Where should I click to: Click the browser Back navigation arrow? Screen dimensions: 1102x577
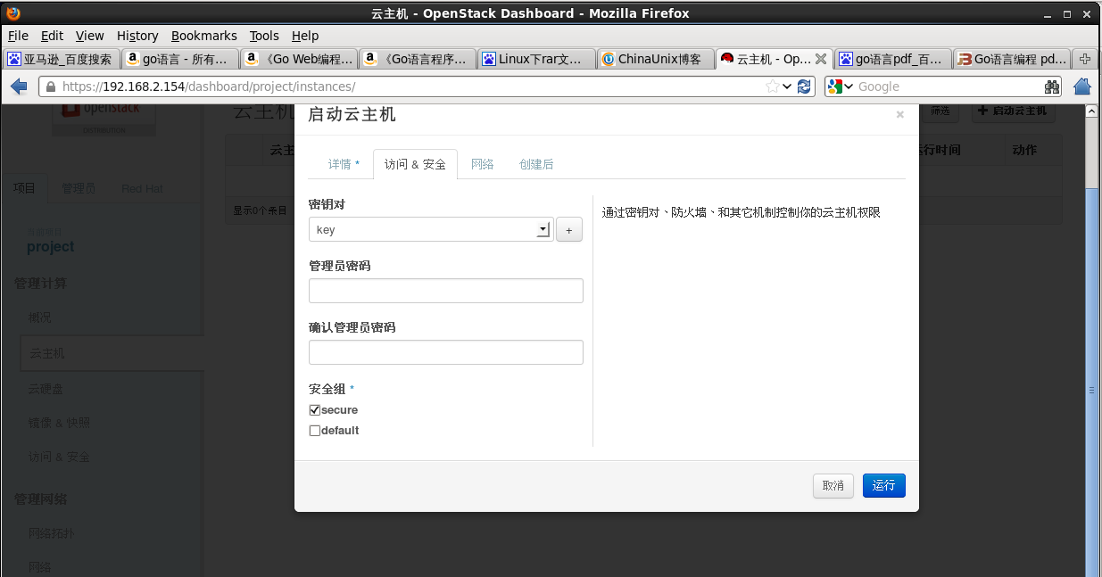point(20,86)
